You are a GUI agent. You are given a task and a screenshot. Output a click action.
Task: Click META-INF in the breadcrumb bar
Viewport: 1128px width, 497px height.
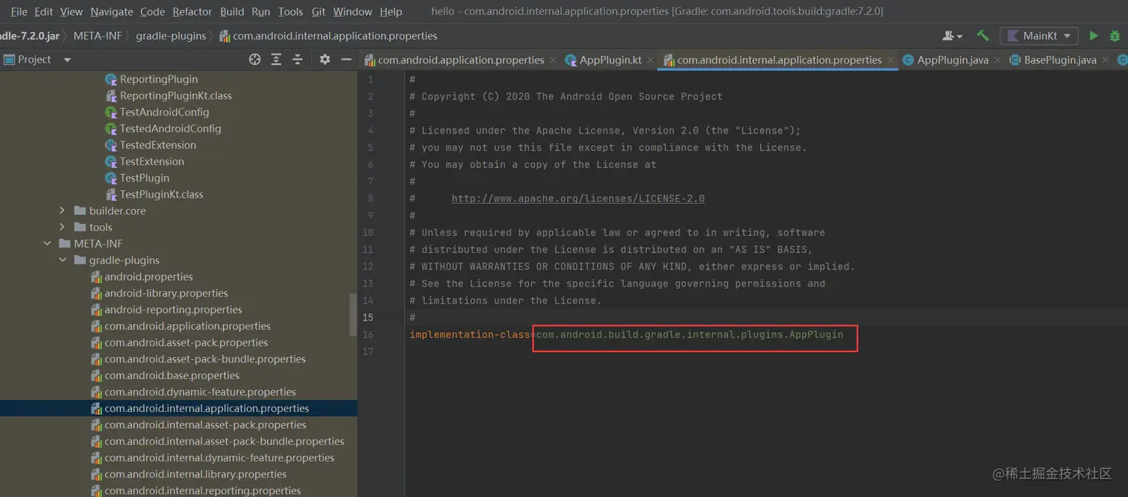click(x=97, y=36)
